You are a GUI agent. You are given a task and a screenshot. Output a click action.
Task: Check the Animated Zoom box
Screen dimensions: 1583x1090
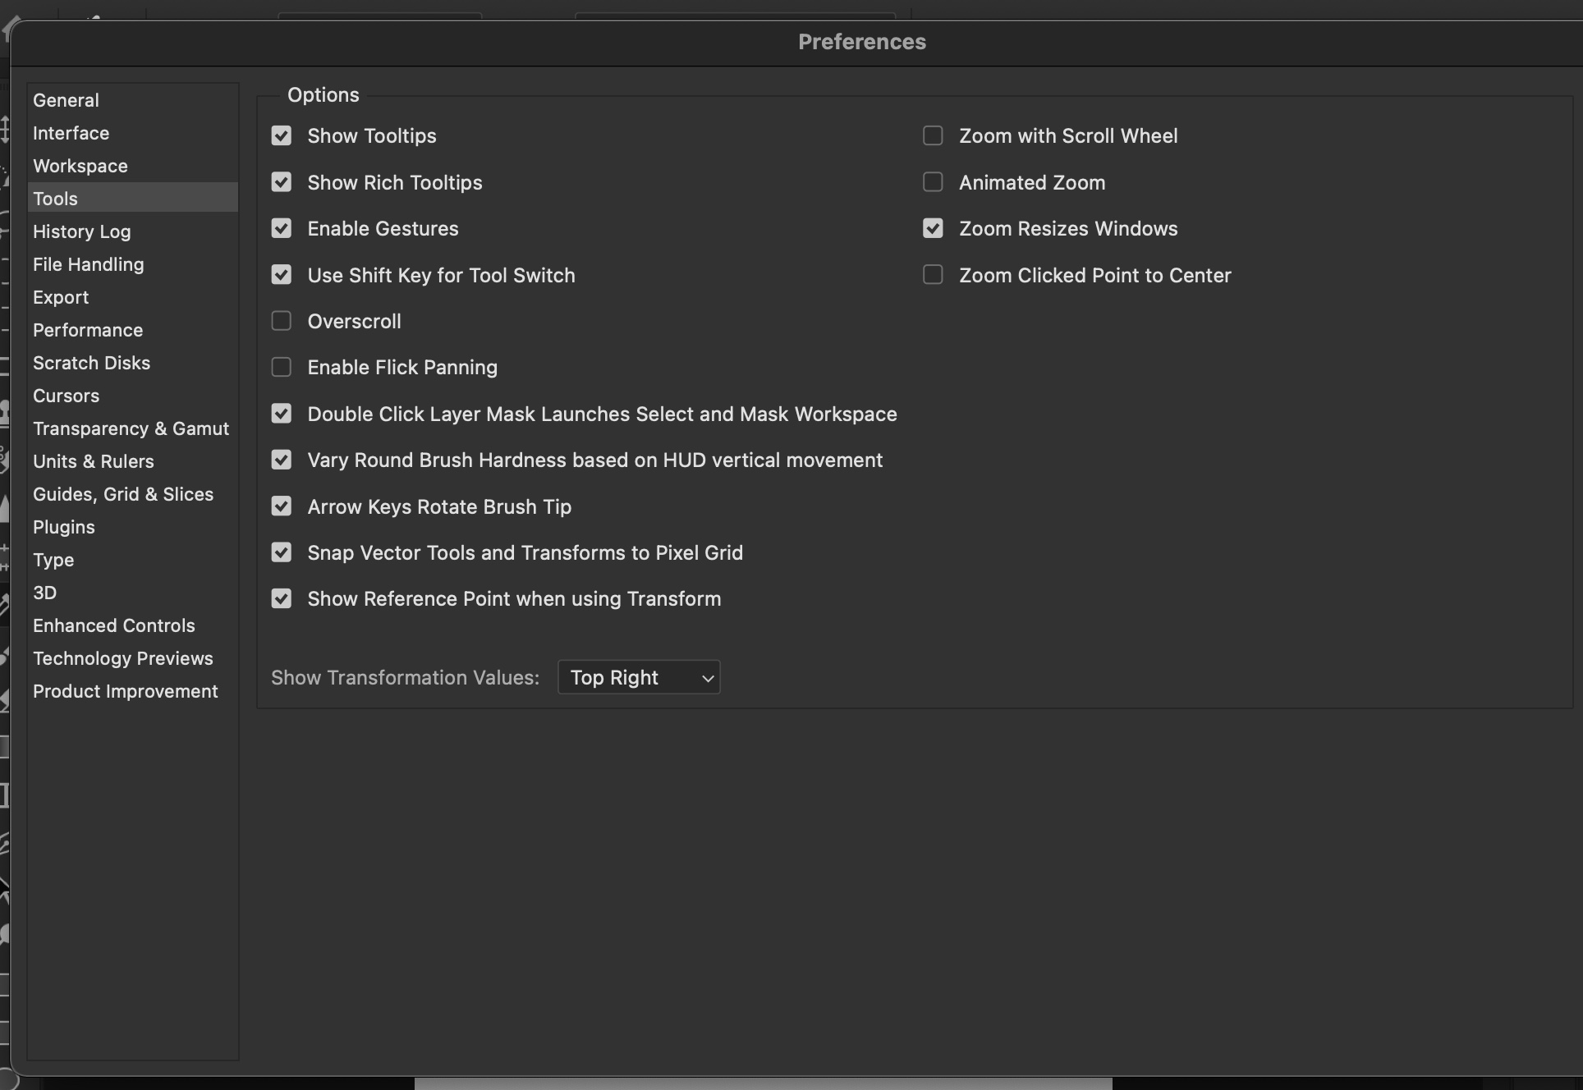coord(933,182)
